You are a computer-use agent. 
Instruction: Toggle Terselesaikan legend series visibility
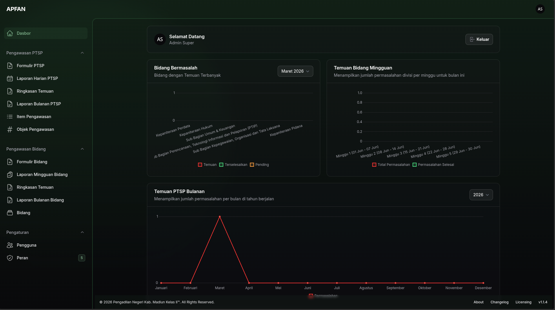(x=233, y=165)
